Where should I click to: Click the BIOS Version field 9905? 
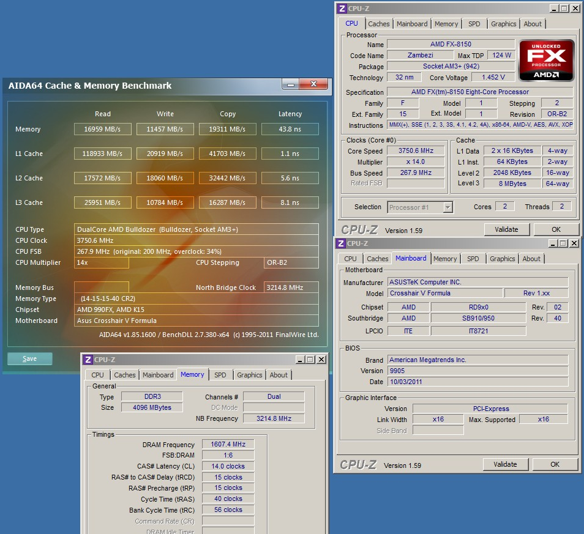click(478, 371)
